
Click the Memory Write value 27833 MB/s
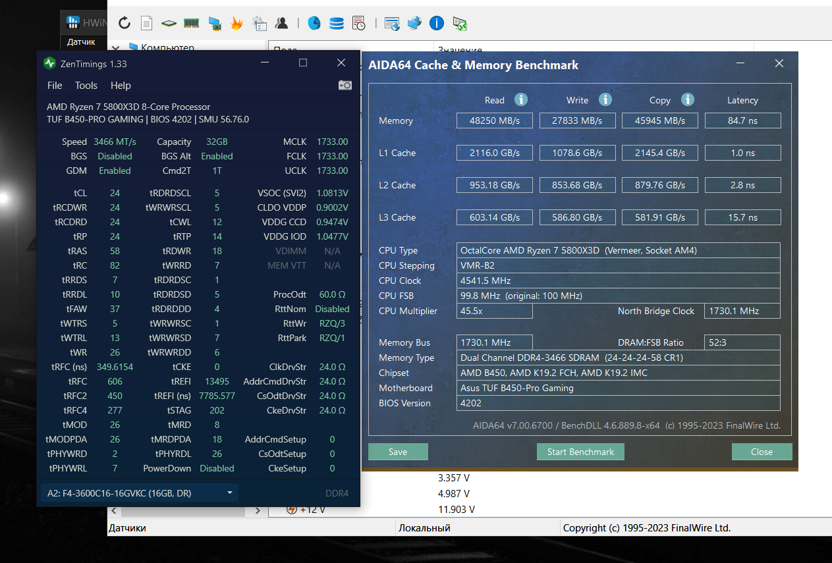point(577,121)
